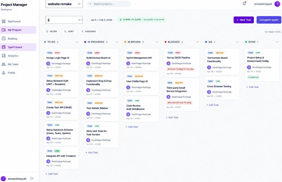Click the My Projects folder icon
The width and height of the screenshot is (282, 182).
click(4, 30)
